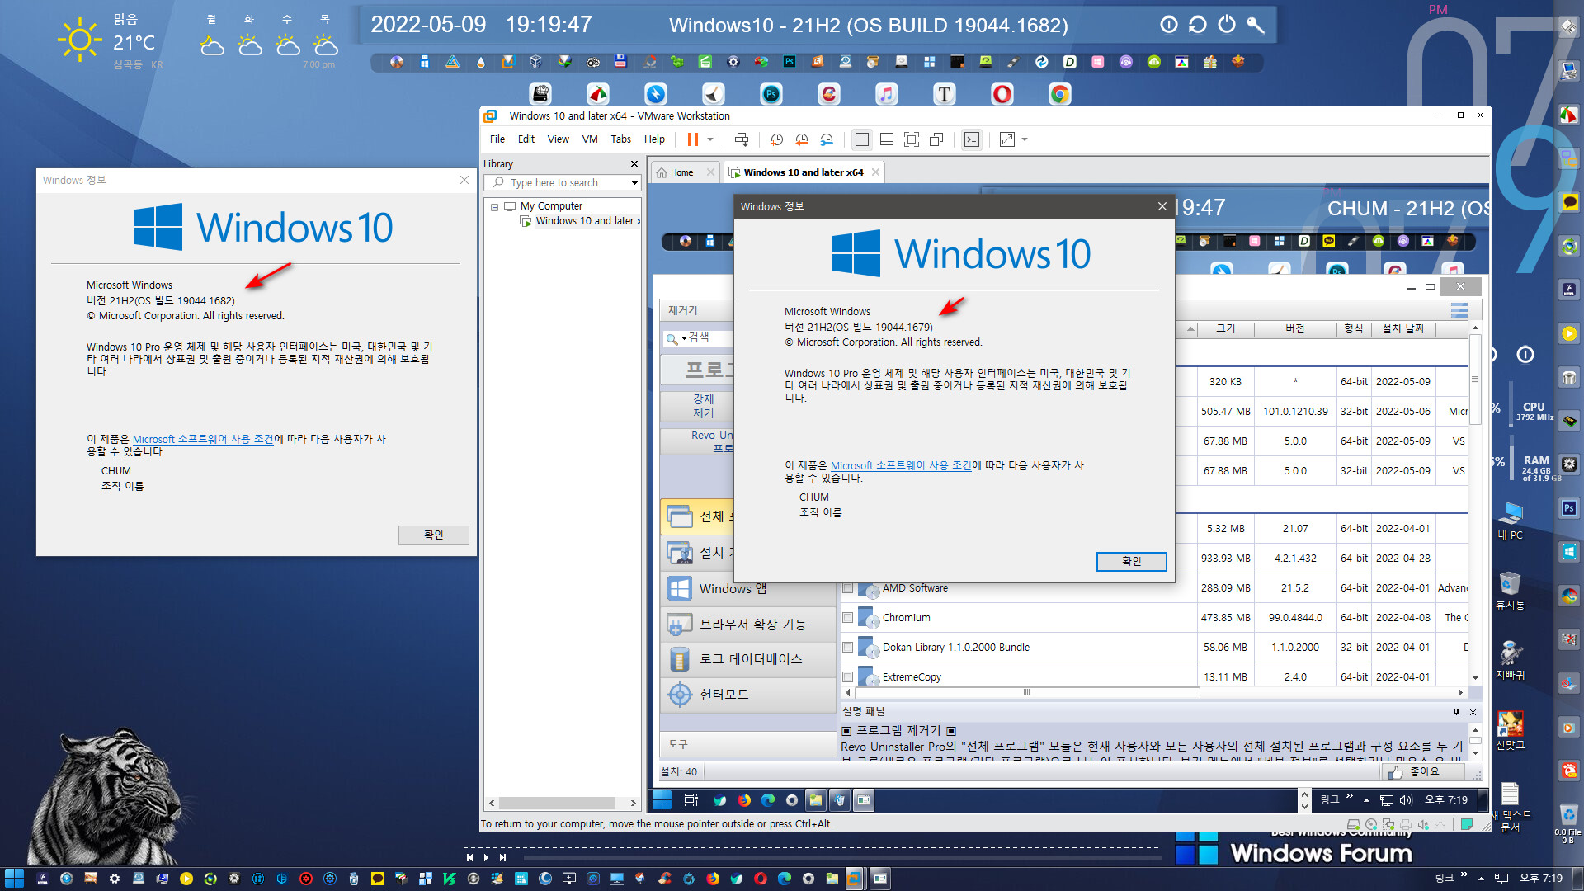Viewport: 1584px width, 891px height.
Task: Open Edge in the VM guest taskbar
Action: [x=768, y=799]
